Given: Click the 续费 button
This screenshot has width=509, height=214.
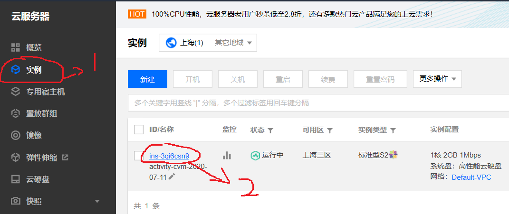Looking at the screenshot, I should tap(328, 79).
